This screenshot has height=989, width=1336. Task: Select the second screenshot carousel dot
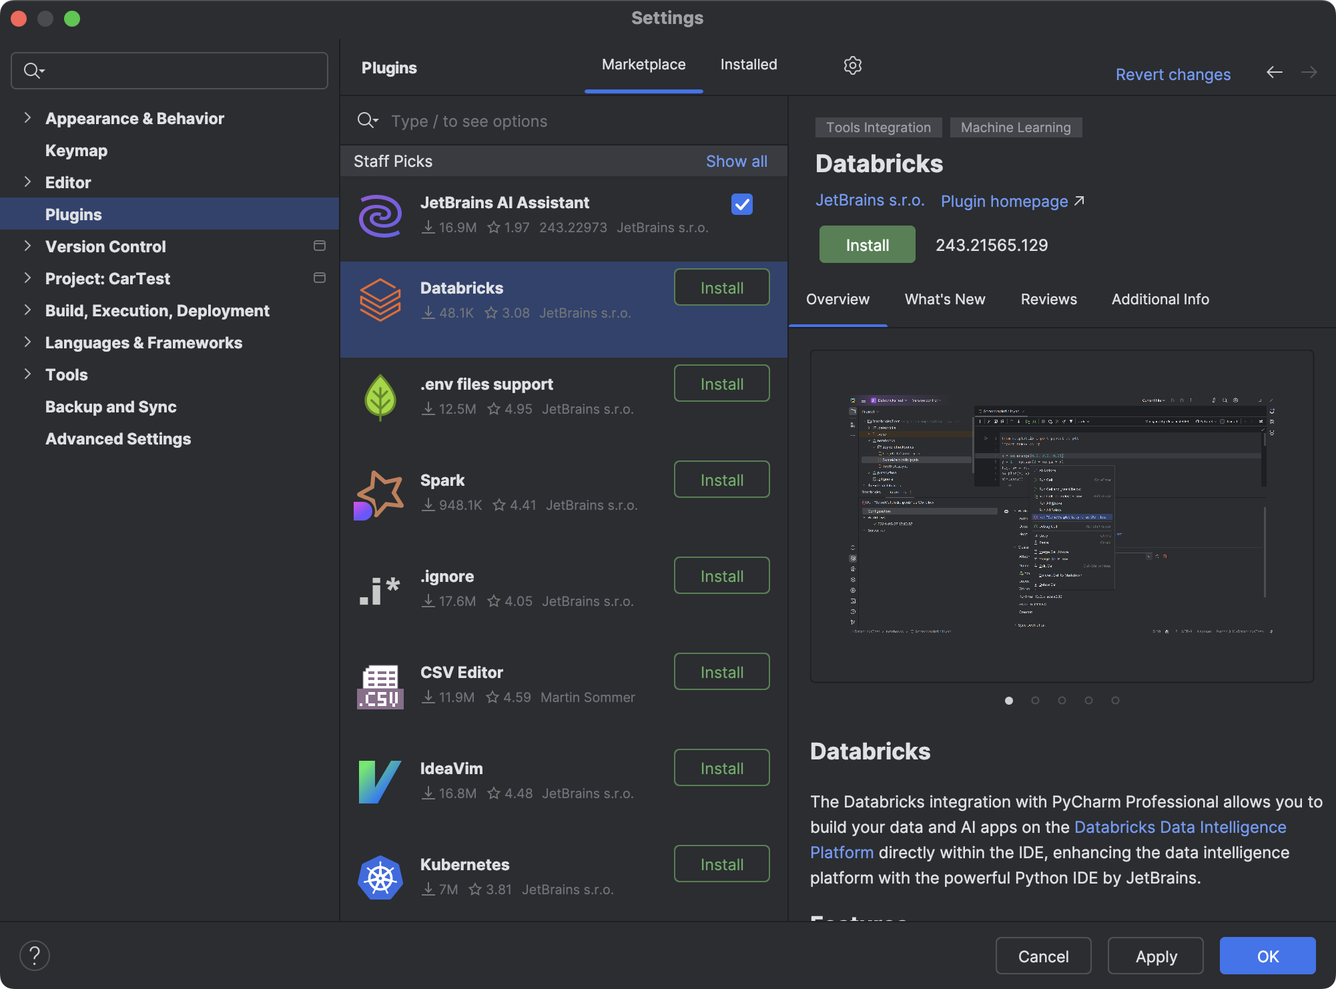[1035, 701]
